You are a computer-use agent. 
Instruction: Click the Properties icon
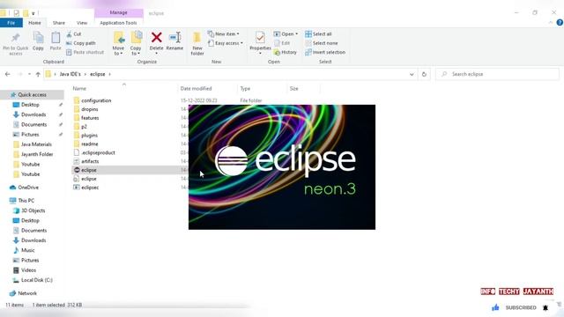click(260, 38)
